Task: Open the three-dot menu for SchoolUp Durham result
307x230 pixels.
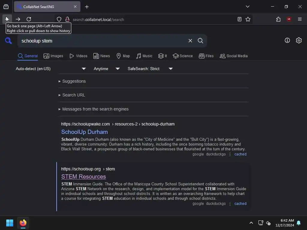Action: pos(230,154)
